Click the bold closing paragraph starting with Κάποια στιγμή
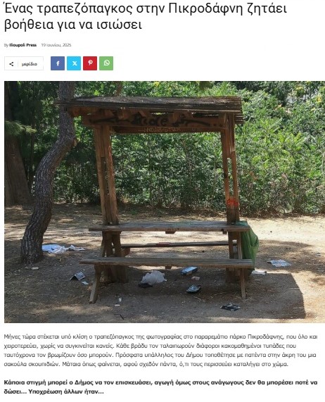This screenshot has height=402, width=325. [x=161, y=387]
